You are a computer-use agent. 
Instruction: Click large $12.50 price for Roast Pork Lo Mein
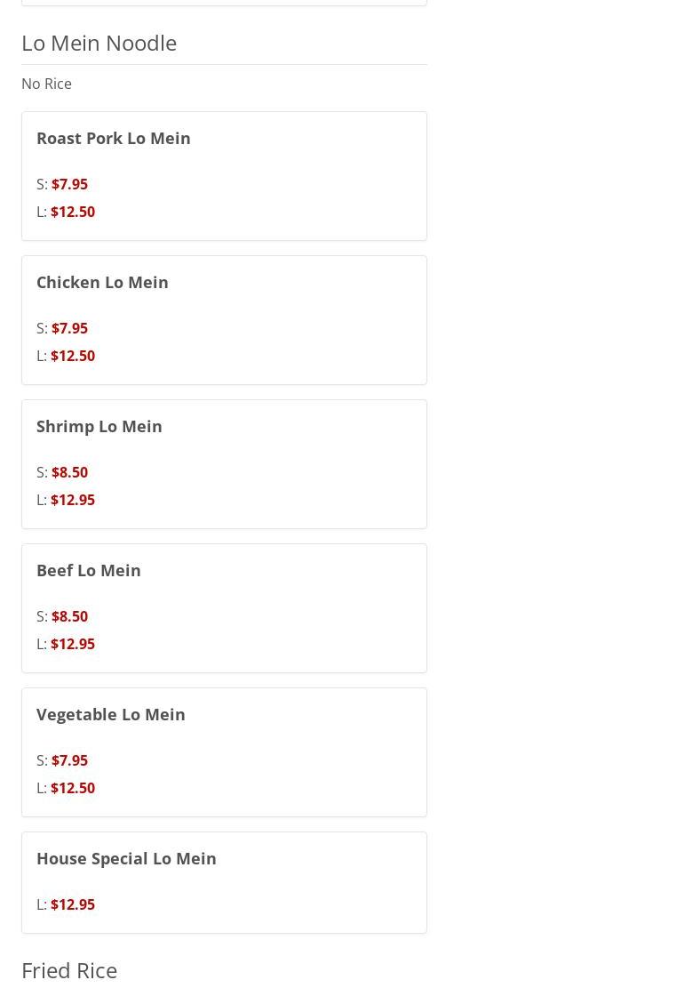click(x=73, y=212)
